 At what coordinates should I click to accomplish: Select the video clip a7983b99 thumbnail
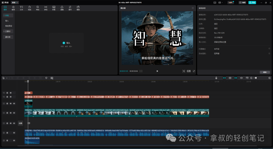28,104
